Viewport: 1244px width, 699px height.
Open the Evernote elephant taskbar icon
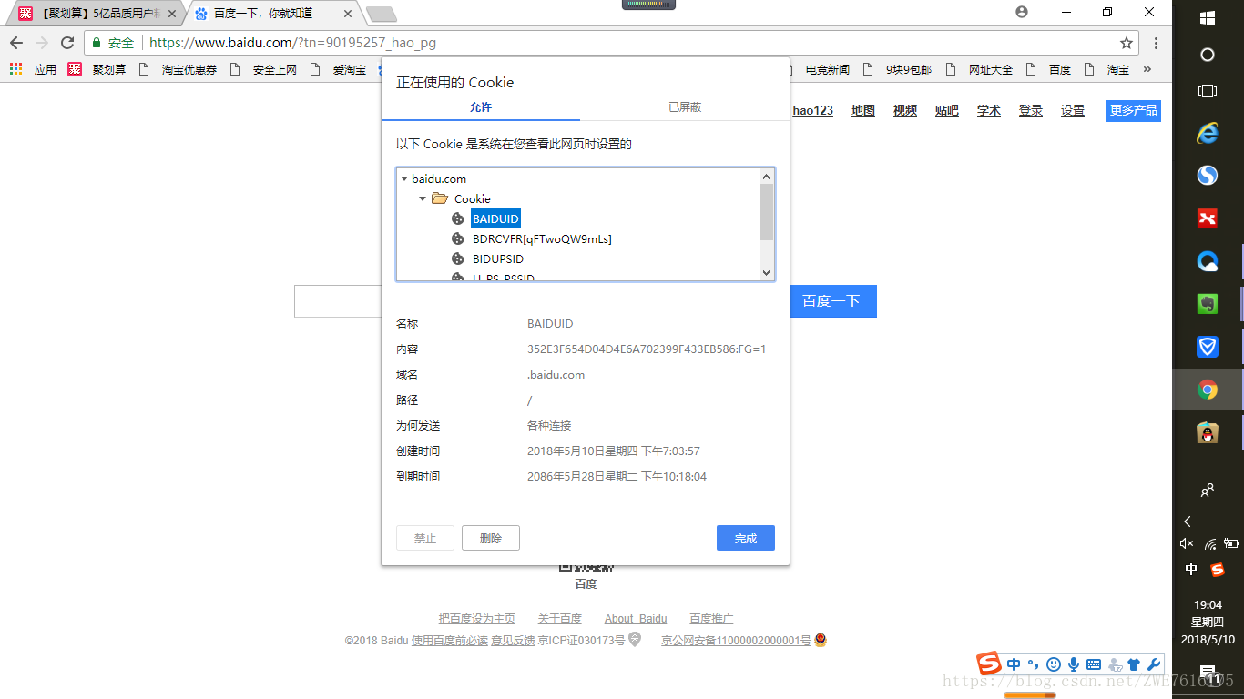click(x=1208, y=304)
